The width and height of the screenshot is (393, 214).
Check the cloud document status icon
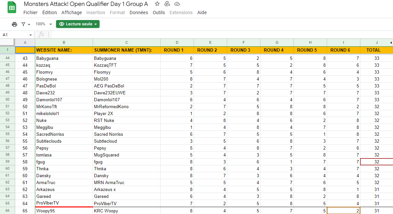pyautogui.click(x=177, y=4)
